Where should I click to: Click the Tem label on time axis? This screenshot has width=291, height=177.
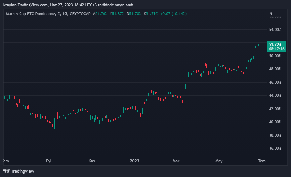pyautogui.click(x=262, y=161)
